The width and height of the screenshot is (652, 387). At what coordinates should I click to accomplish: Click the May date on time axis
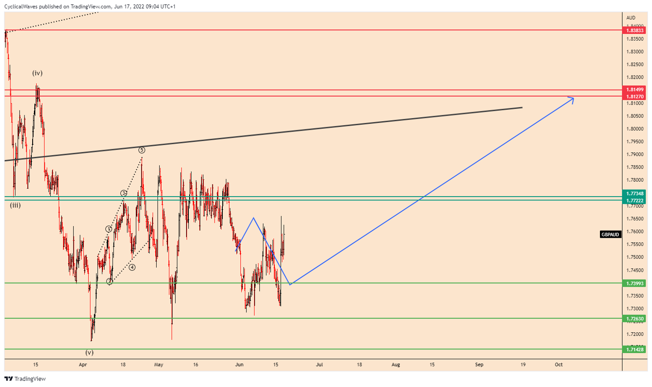(158, 364)
